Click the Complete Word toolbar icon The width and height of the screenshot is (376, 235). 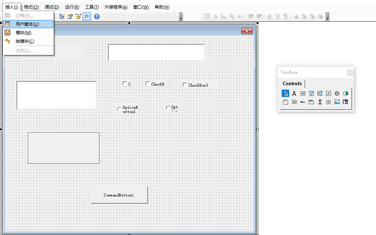pos(240,16)
